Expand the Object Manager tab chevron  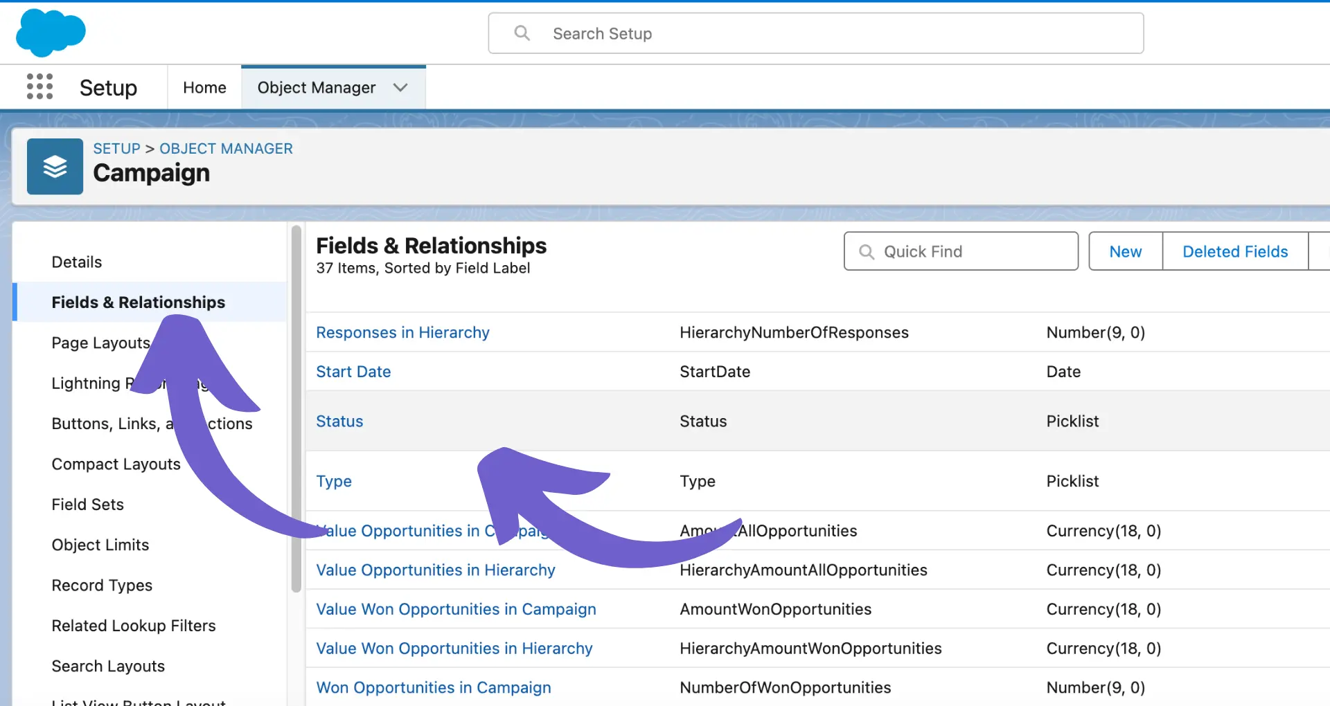point(400,88)
